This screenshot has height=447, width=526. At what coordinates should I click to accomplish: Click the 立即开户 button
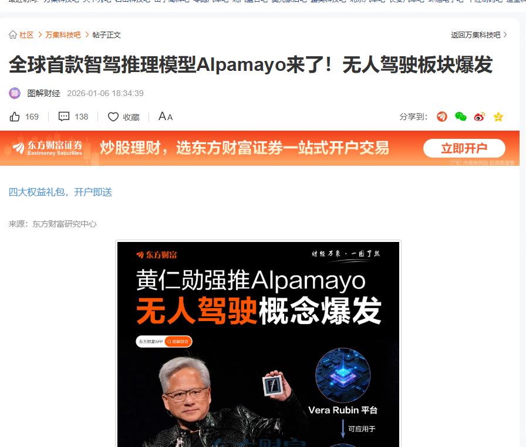click(464, 148)
